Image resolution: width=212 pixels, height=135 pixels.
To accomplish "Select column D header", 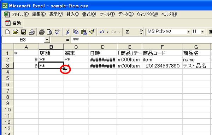I will pyautogui.click(x=103, y=47).
